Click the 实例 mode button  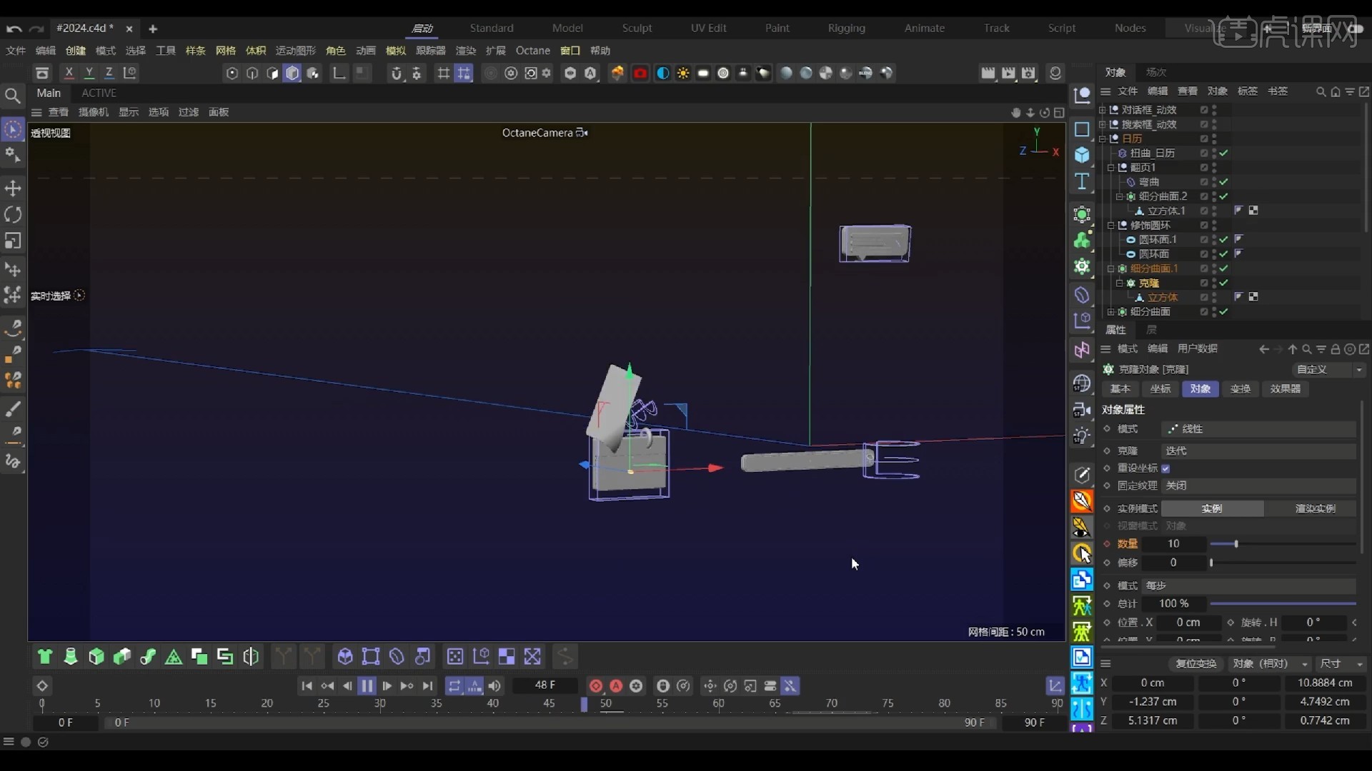[x=1212, y=509]
